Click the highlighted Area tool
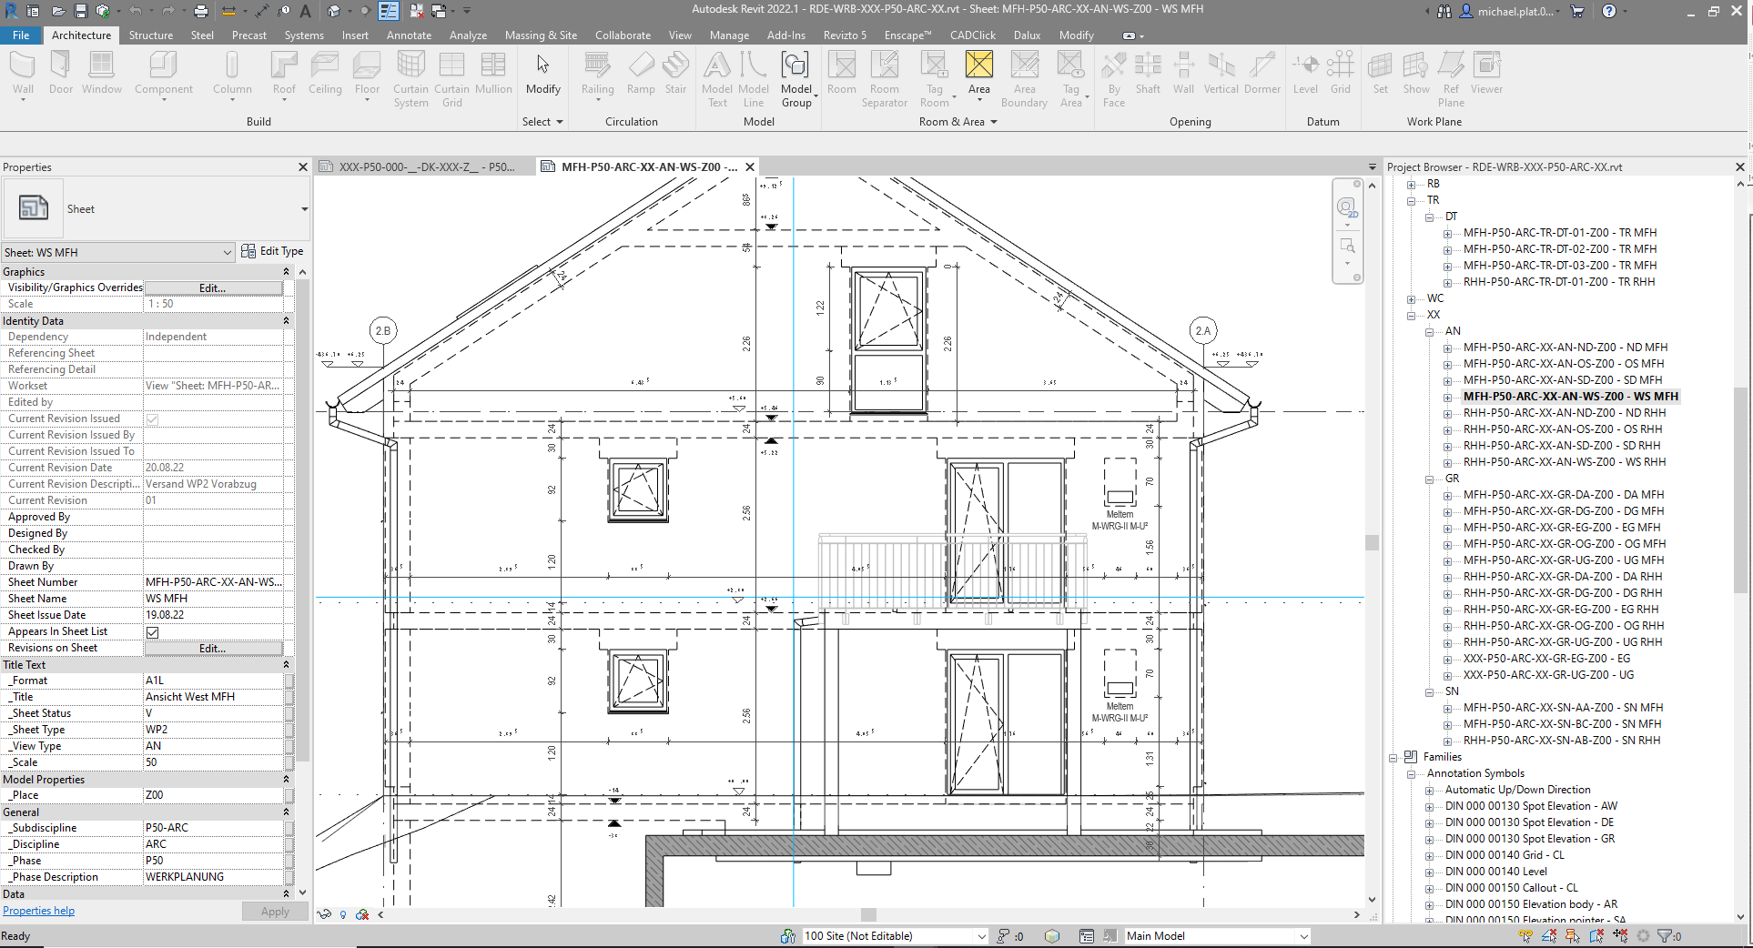 tap(978, 73)
